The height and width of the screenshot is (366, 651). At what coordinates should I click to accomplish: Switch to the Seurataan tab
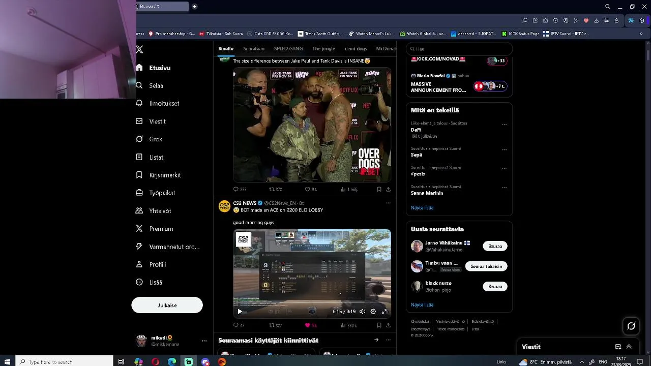click(254, 49)
